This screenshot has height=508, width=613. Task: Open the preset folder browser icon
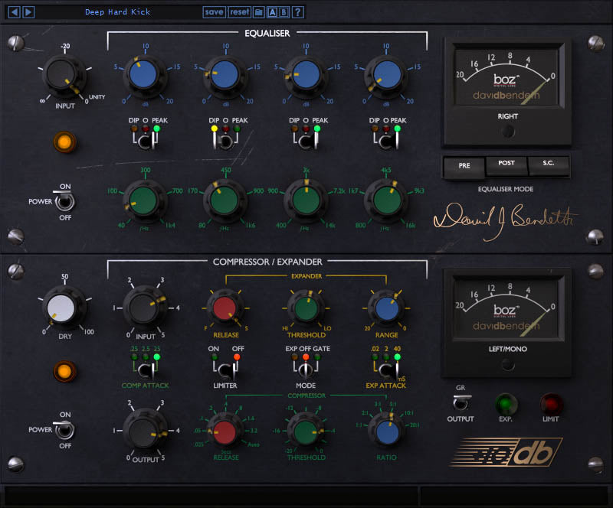(261, 11)
